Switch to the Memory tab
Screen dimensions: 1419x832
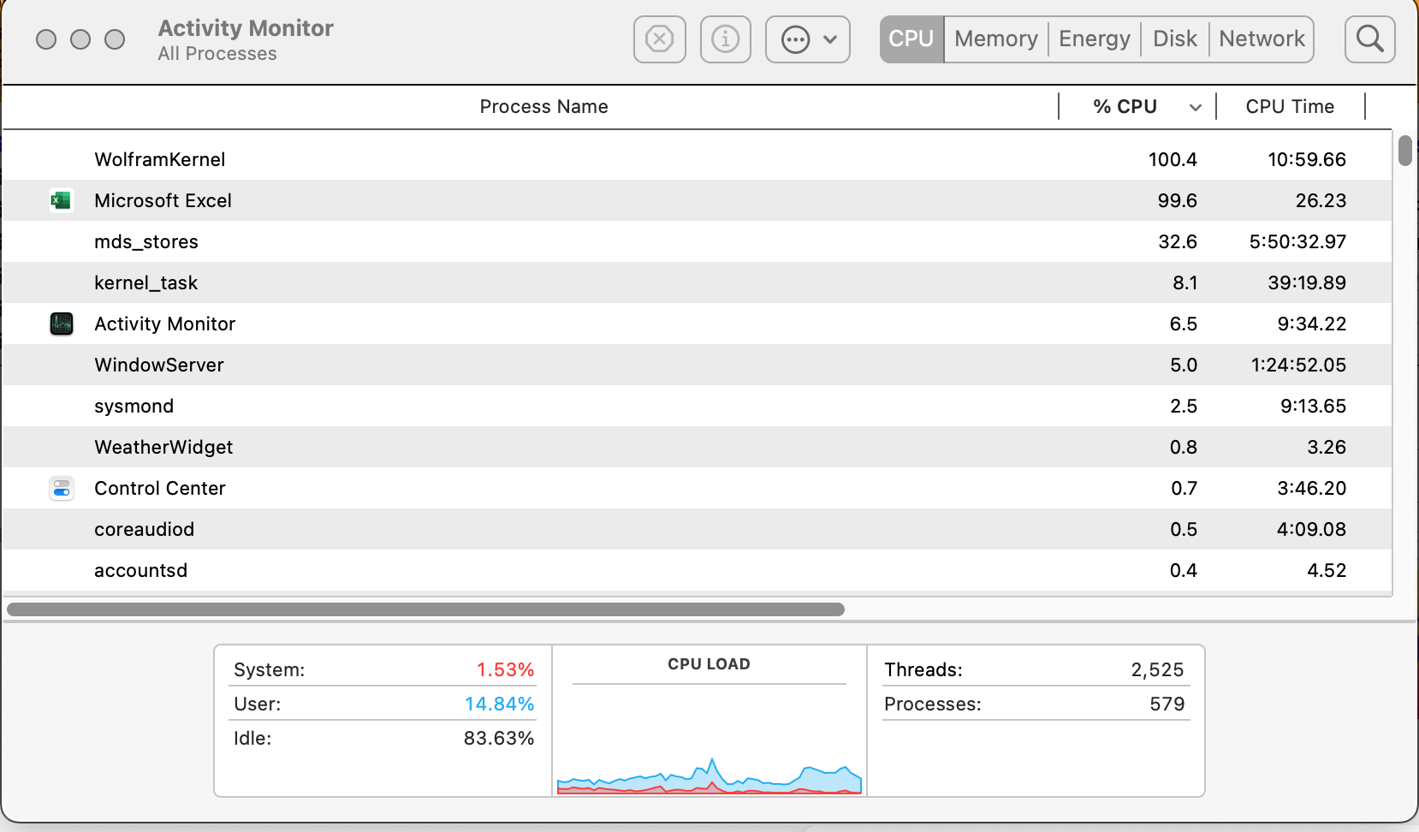coord(996,39)
